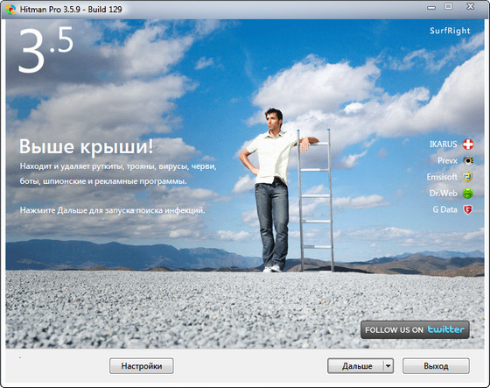Click the Выход exit button

436,366
